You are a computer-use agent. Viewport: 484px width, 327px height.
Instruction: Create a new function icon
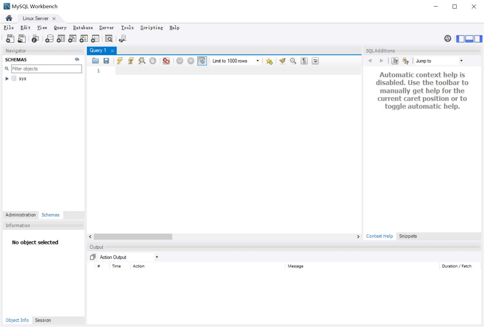pos(95,39)
